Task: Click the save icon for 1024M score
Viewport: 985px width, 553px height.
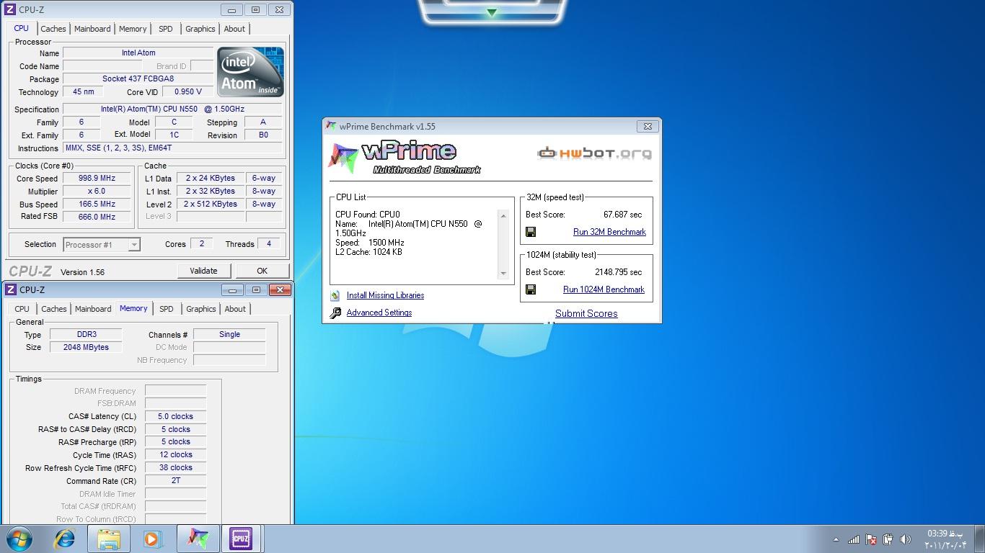Action: pyautogui.click(x=531, y=289)
